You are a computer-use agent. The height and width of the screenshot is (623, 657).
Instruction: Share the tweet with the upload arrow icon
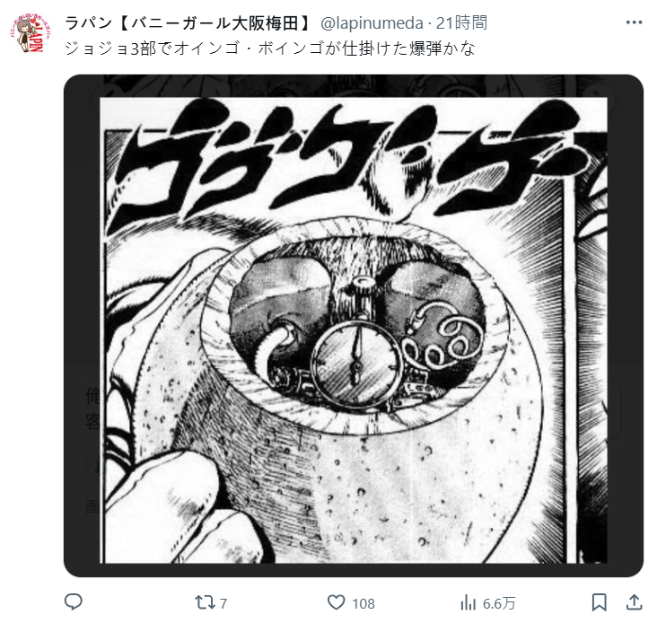[x=635, y=602]
